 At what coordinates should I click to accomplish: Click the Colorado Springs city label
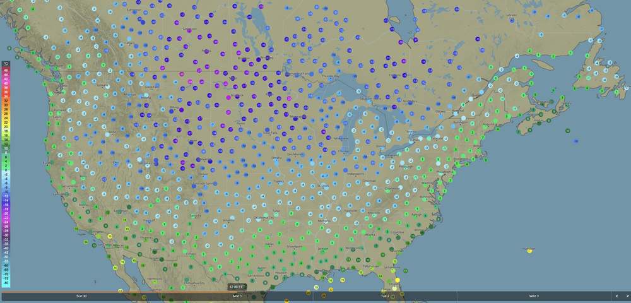click(x=205, y=184)
